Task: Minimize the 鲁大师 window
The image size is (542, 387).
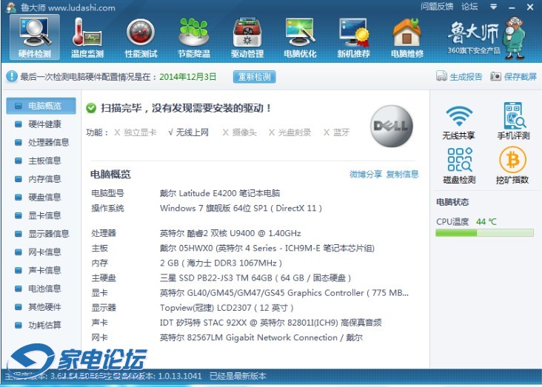Action: coord(512,7)
